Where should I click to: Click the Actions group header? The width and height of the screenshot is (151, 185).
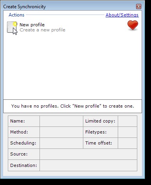tap(16, 15)
